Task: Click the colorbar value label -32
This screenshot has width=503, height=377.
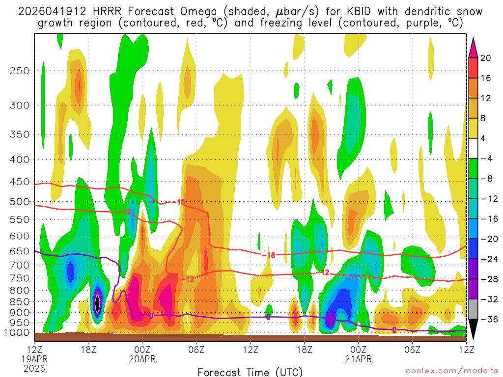Action: (x=489, y=299)
